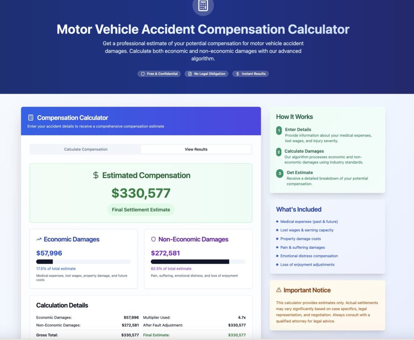Switch to Calculate Compensation tab
This screenshot has width=414, height=340.
tap(86, 149)
